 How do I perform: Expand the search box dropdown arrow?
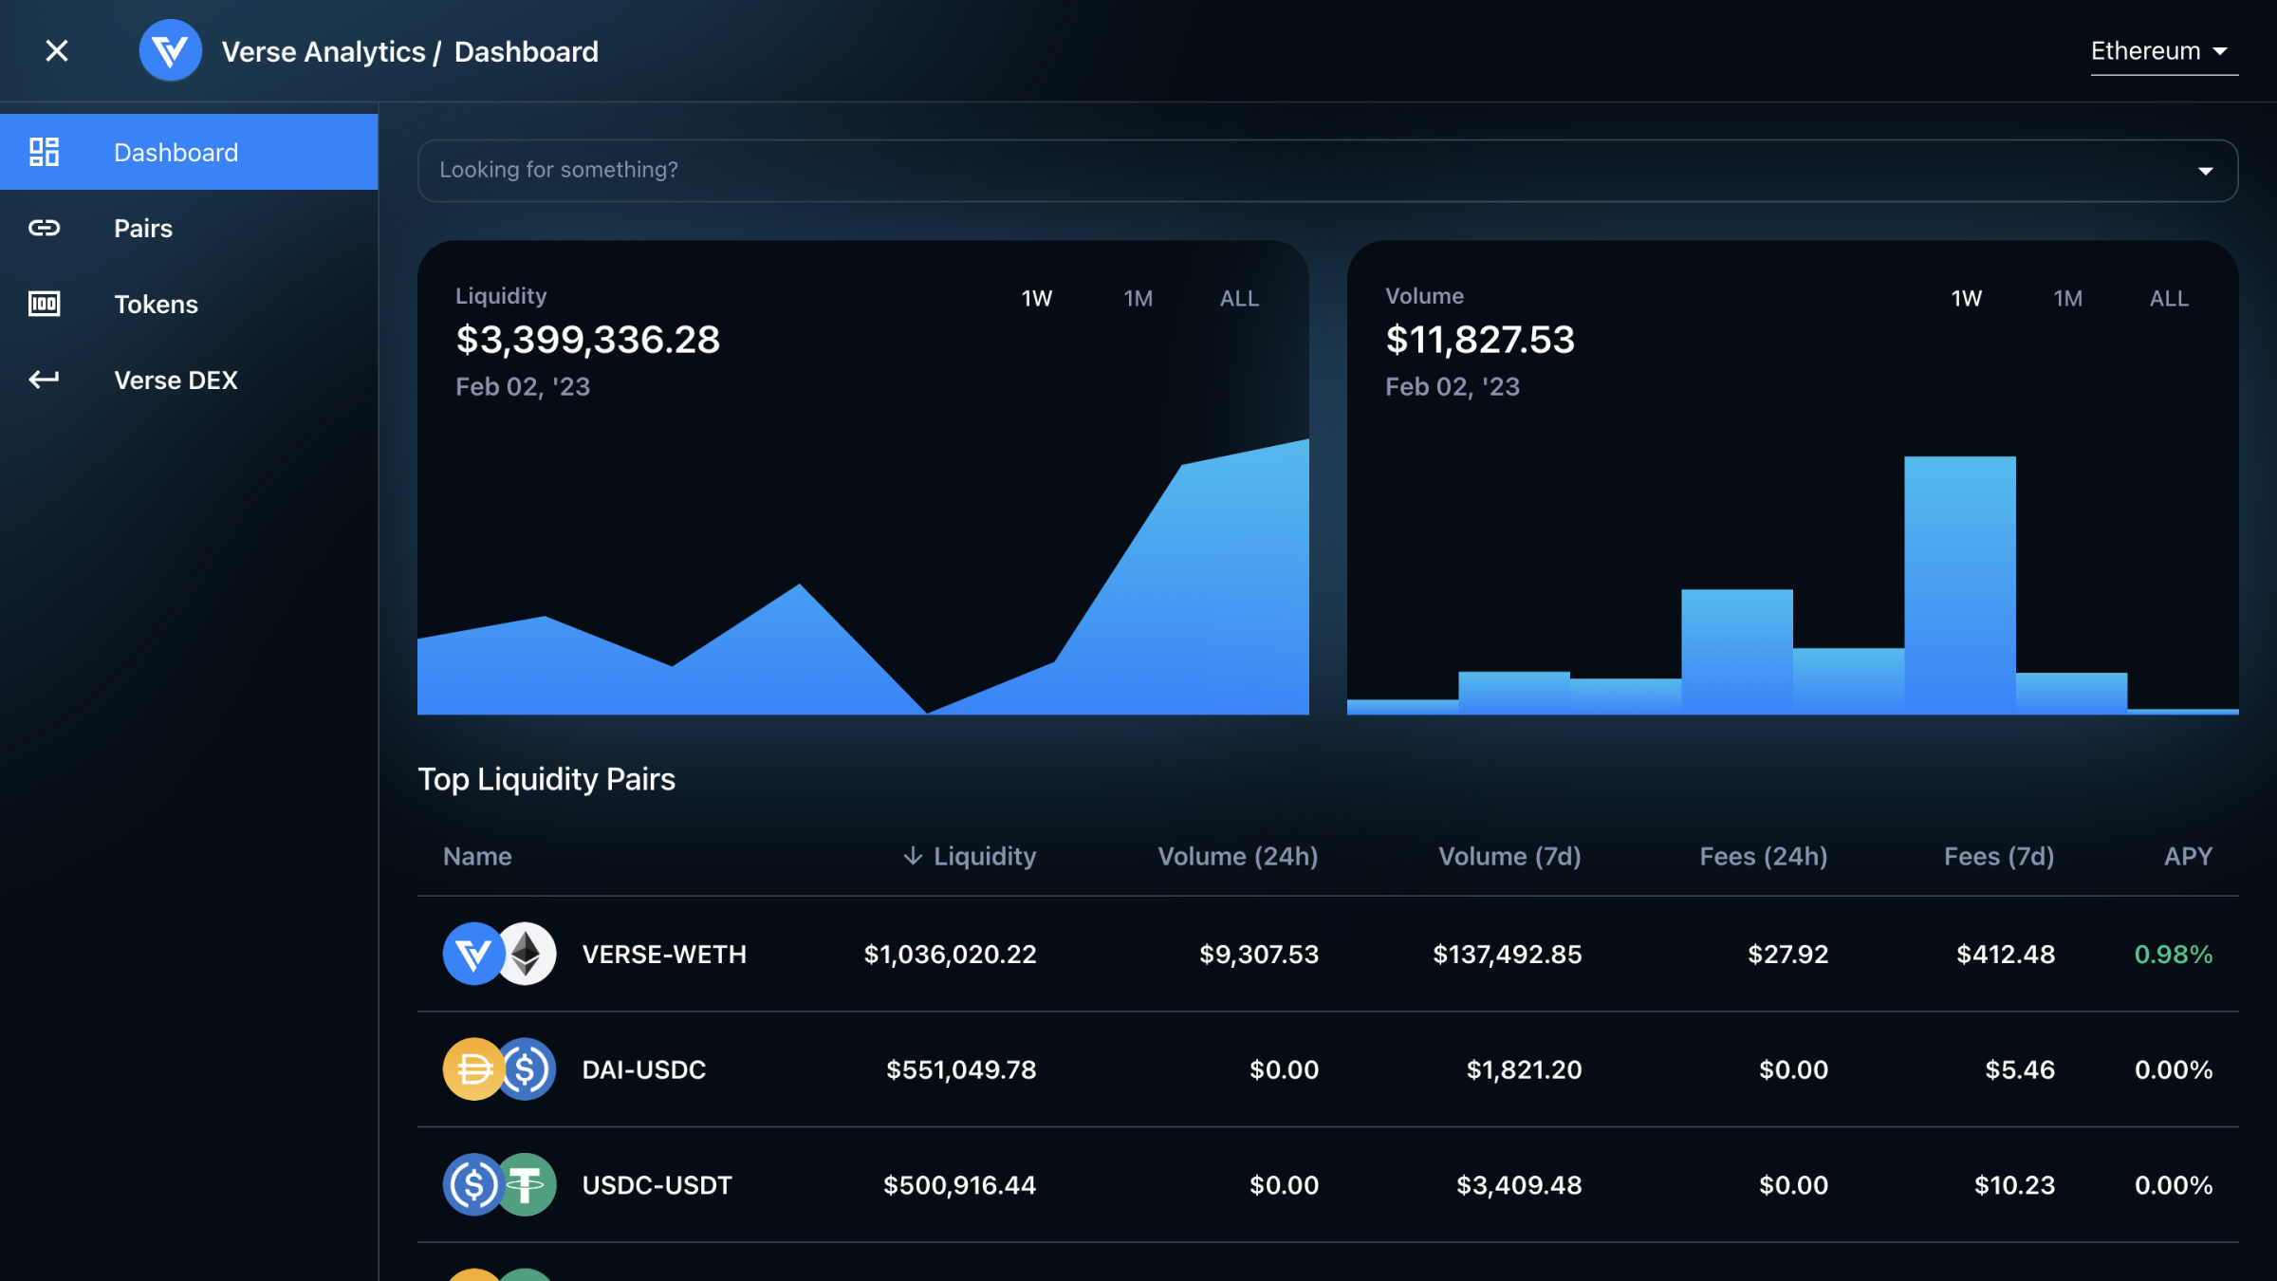tap(2205, 171)
